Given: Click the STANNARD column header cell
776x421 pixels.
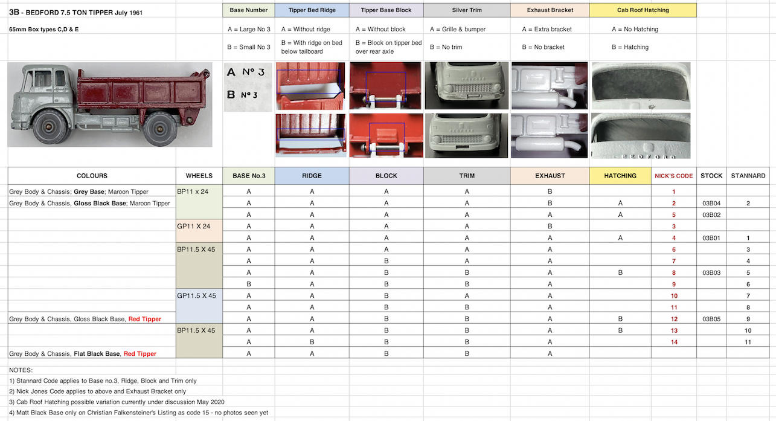Looking at the screenshot, I should coord(748,176).
